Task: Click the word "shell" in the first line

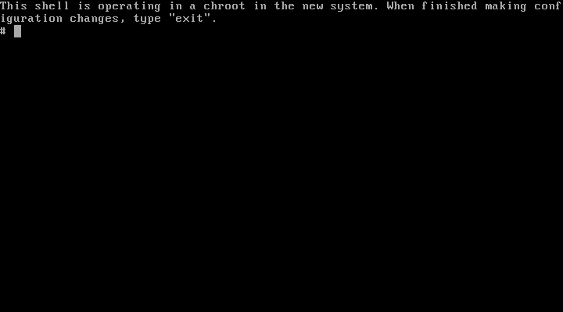Action: (52, 6)
